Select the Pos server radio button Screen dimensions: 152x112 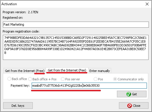click(x=63, y=79)
